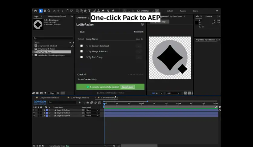The width and height of the screenshot is (253, 147).
Task: Select the Puppet Pin tool
Action: click(113, 11)
